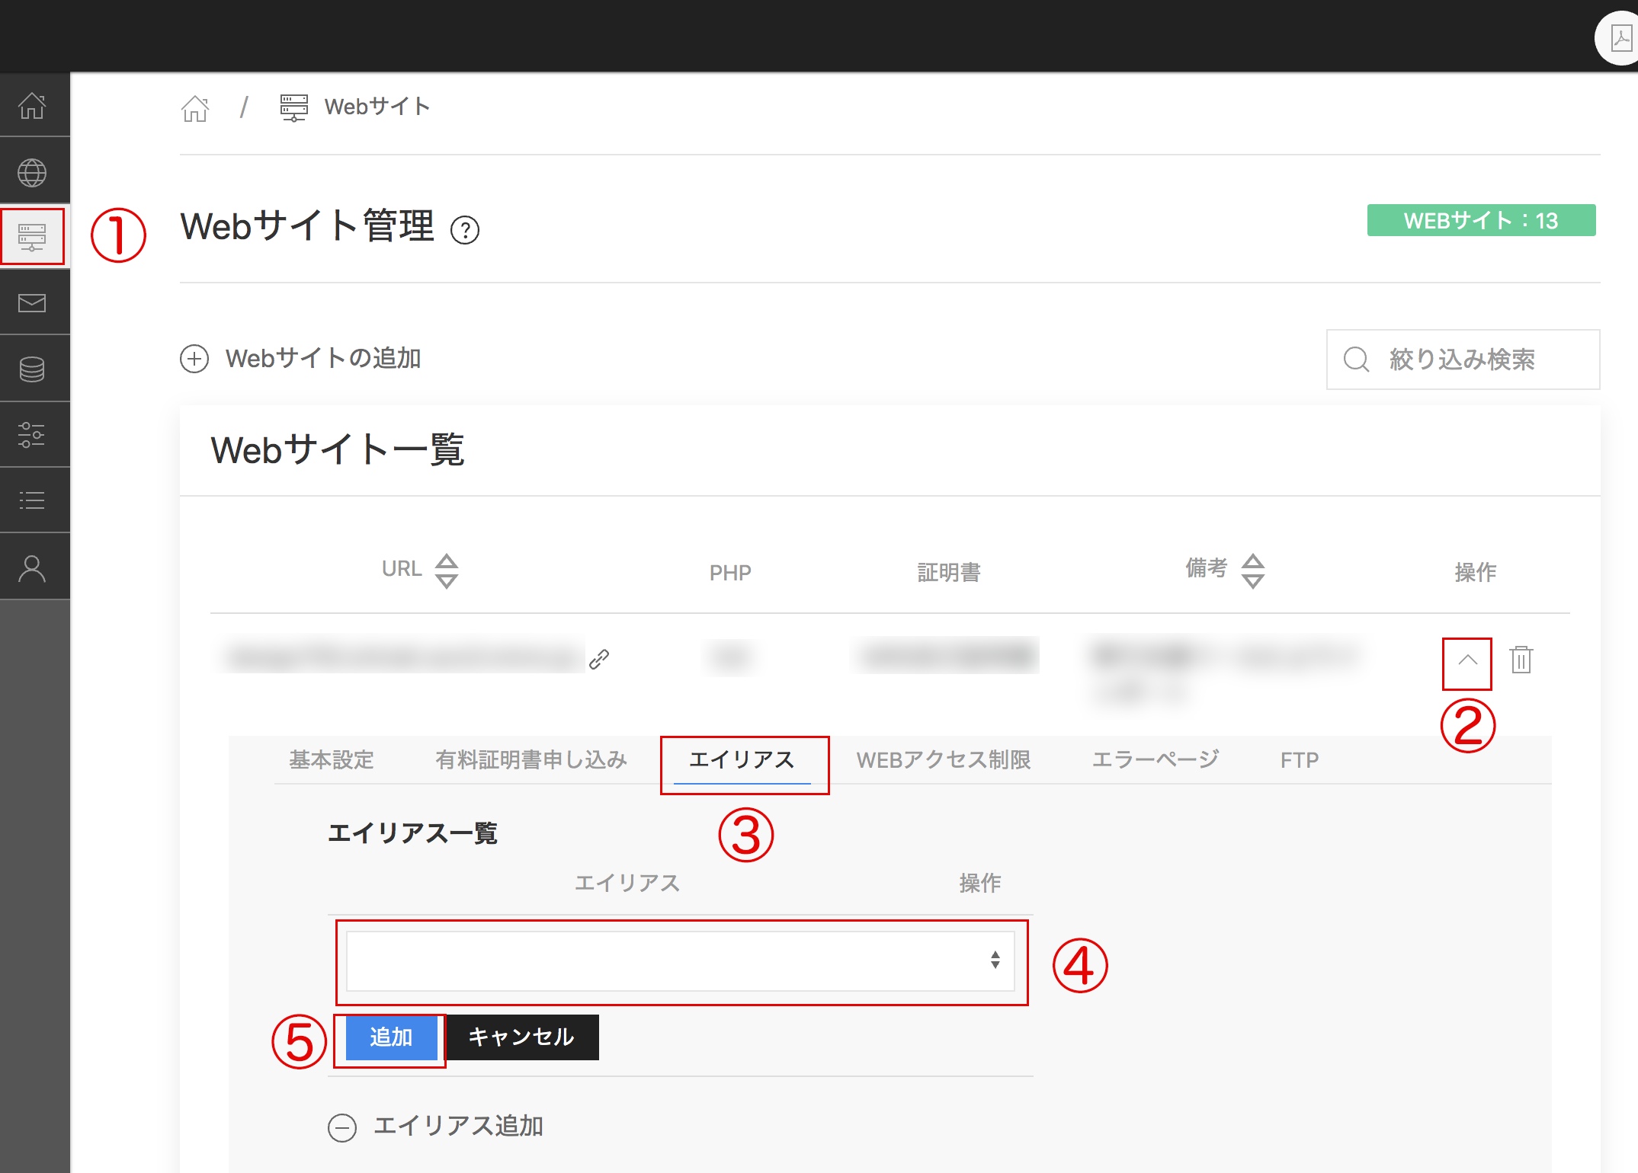Click the Webサイト breadcrumb link
The height and width of the screenshot is (1173, 1638).
tap(377, 107)
